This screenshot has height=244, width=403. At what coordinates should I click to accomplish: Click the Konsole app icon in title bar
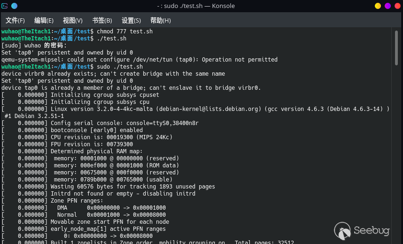[5, 6]
